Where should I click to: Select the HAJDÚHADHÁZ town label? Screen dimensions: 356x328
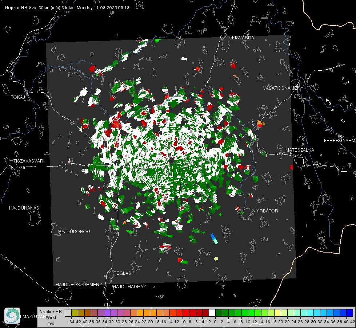(129, 286)
